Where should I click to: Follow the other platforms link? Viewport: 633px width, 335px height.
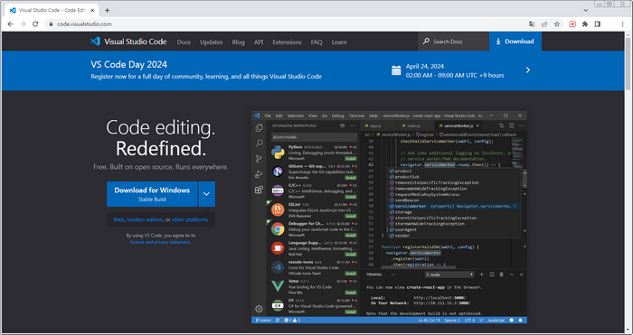click(x=190, y=219)
